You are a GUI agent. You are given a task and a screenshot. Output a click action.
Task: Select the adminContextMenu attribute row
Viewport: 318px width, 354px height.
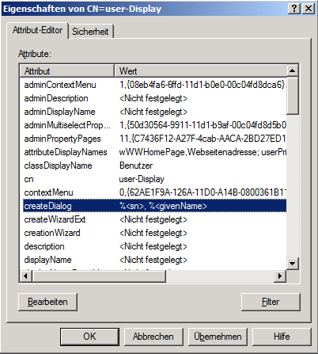pyautogui.click(x=154, y=85)
